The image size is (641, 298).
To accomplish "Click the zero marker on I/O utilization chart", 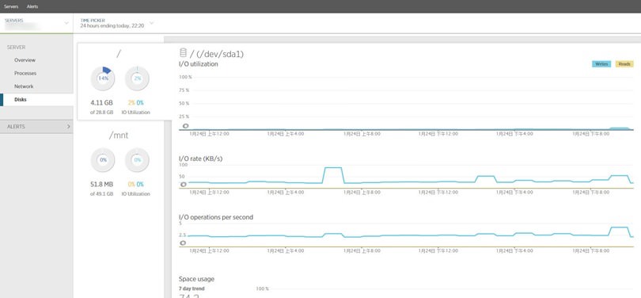I will (185, 126).
